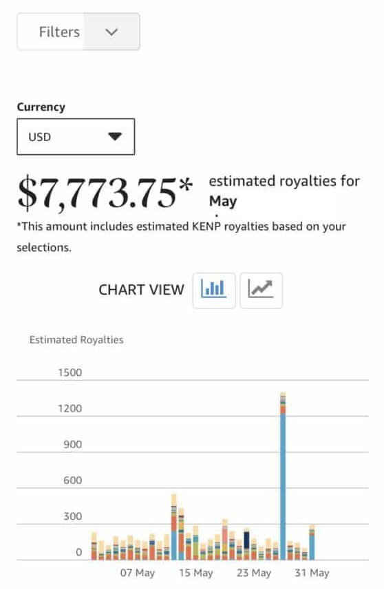Expand the Filters chevron arrow
Screen dimensions: 384x592
111,32
